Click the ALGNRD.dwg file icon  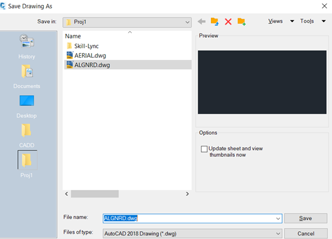point(70,65)
